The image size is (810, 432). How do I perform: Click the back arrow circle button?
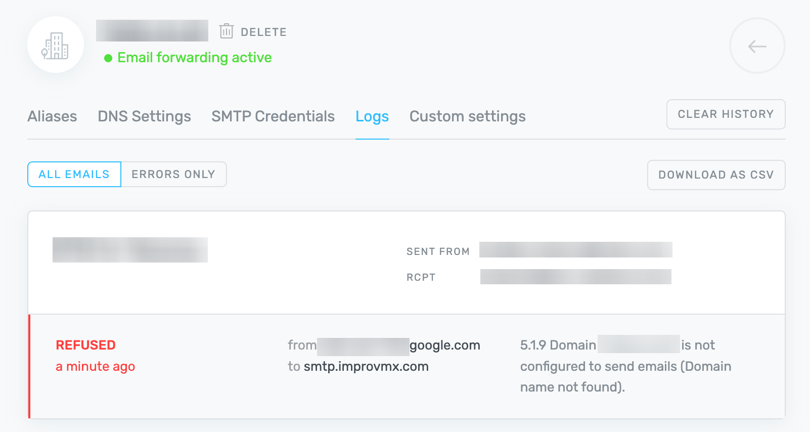(x=757, y=46)
